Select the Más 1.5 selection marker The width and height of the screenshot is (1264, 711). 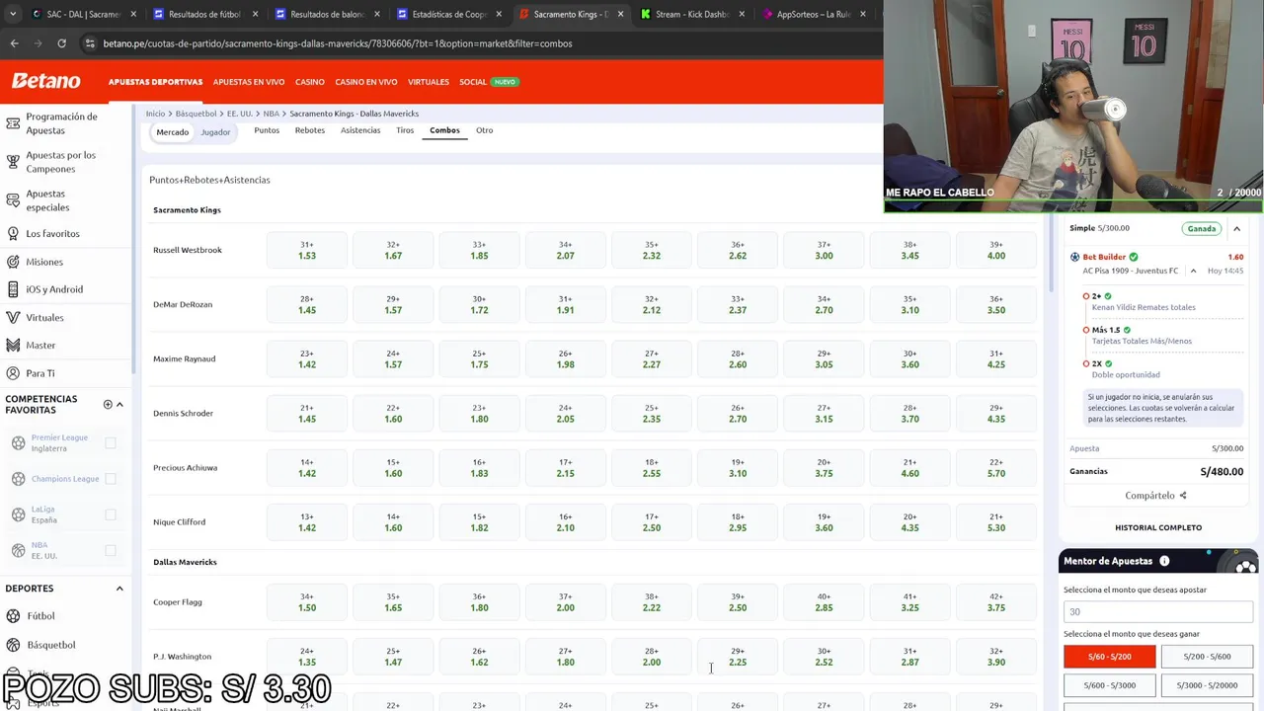[1086, 330]
